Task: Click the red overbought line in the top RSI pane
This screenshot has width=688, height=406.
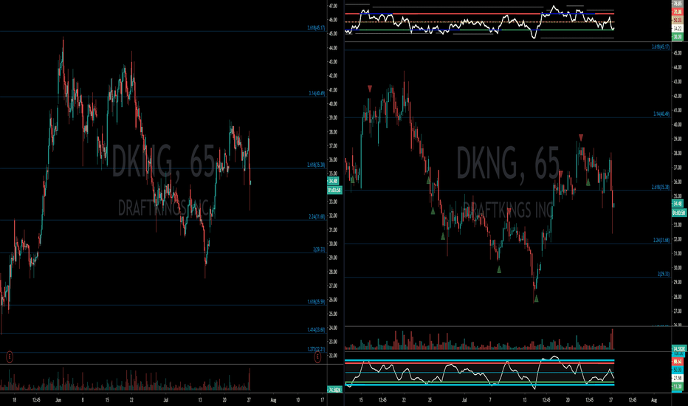Action: pos(479,14)
